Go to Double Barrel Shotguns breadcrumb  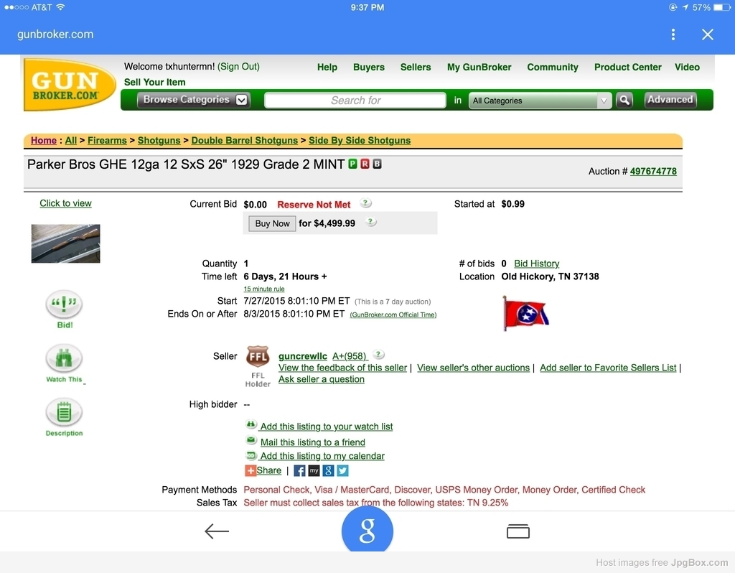coord(244,140)
